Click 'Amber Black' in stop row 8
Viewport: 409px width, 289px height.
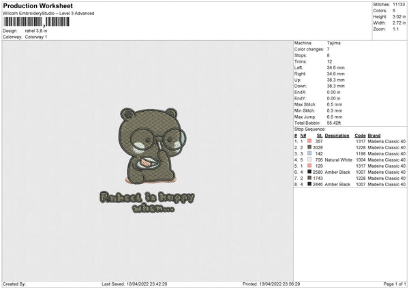pyautogui.click(x=337, y=185)
